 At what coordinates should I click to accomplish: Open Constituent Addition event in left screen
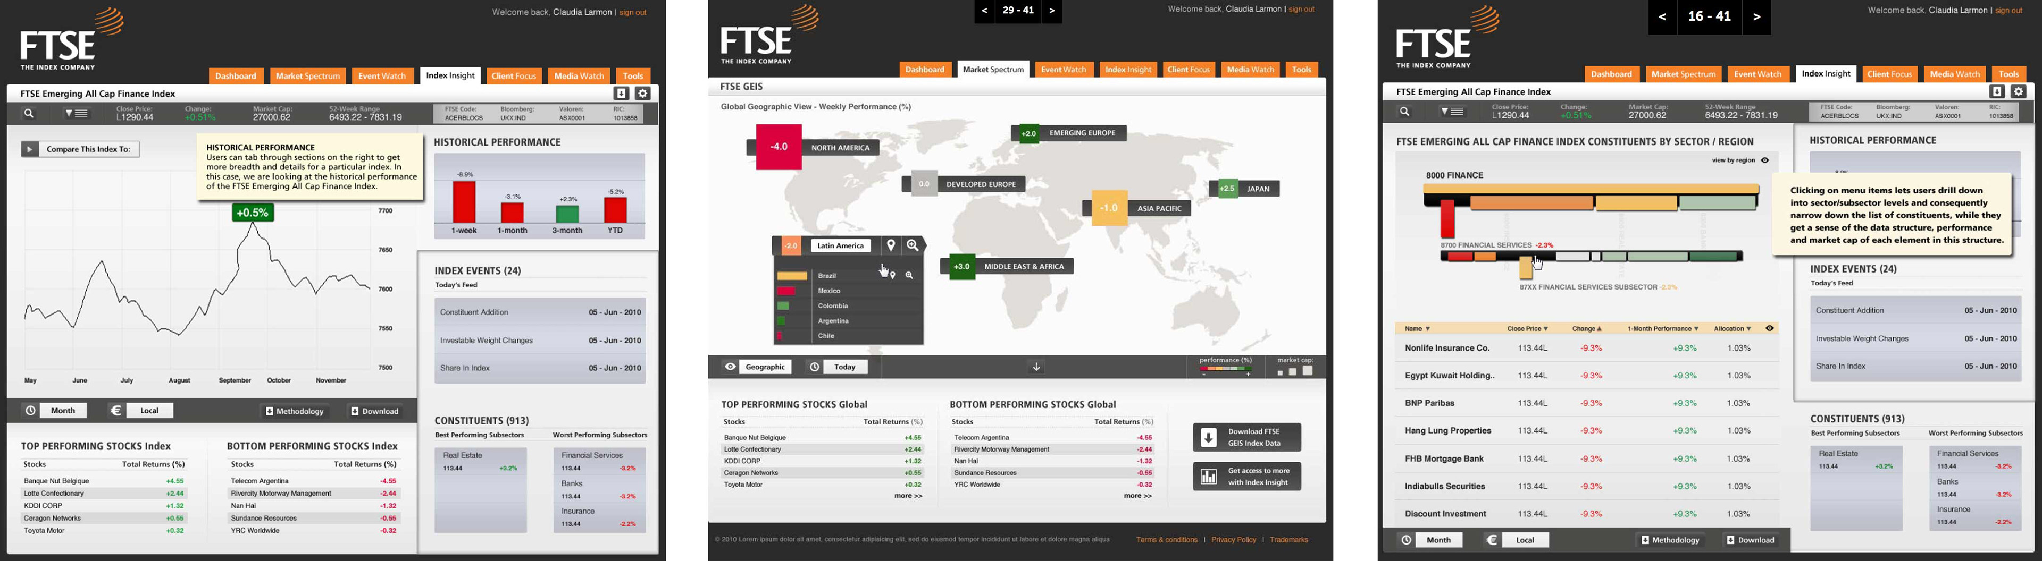click(540, 312)
